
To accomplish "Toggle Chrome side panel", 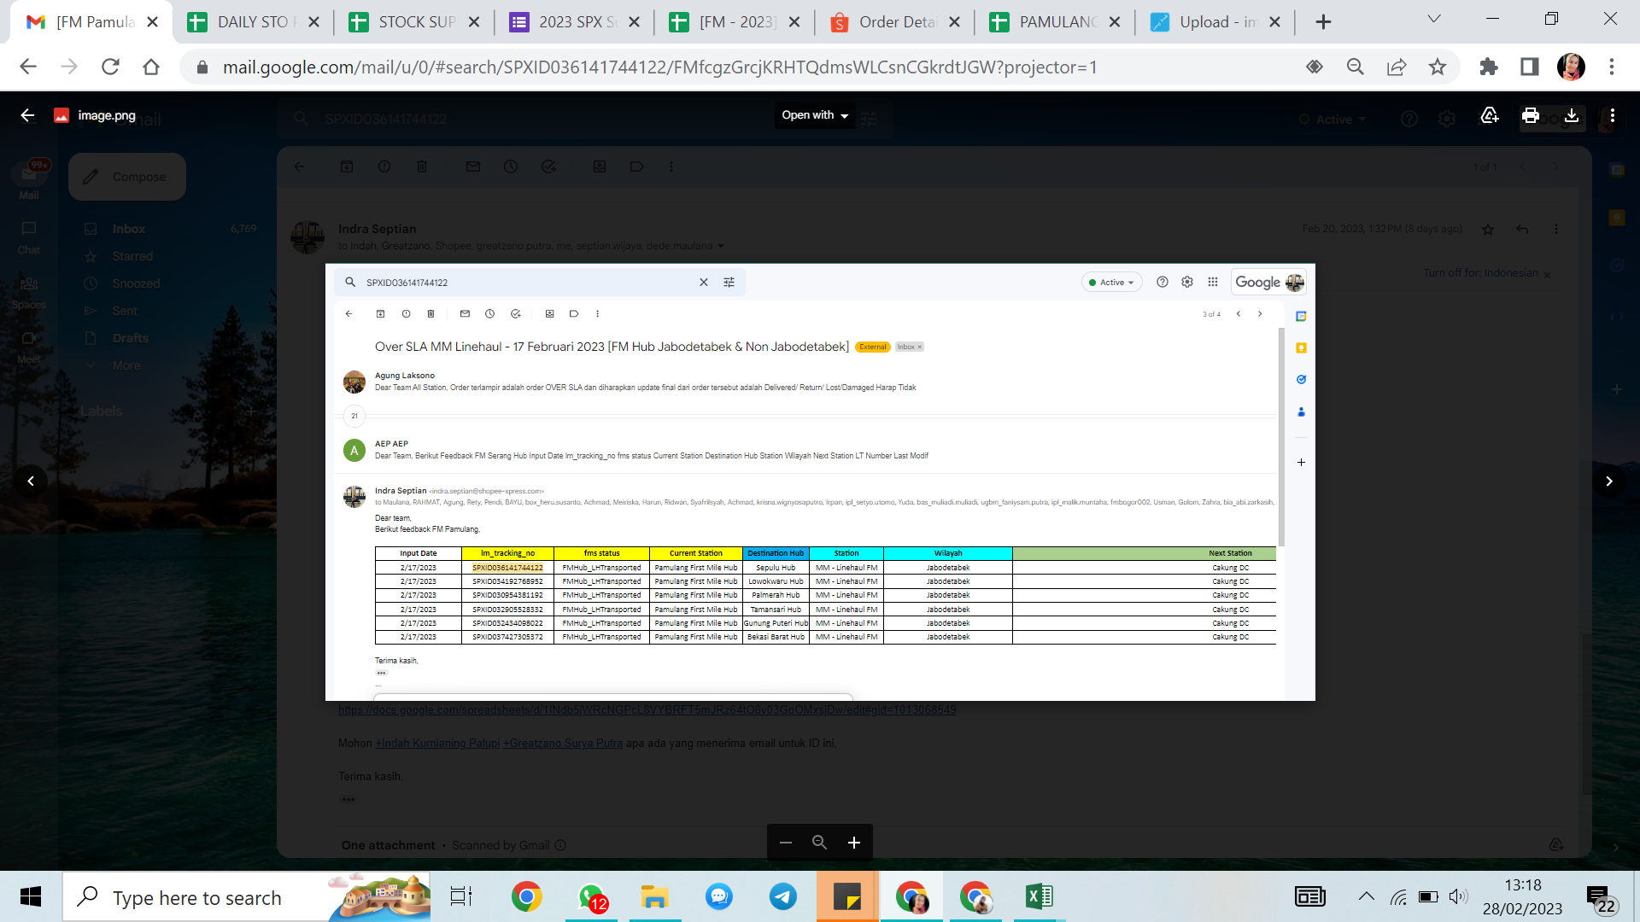I will click(1530, 67).
